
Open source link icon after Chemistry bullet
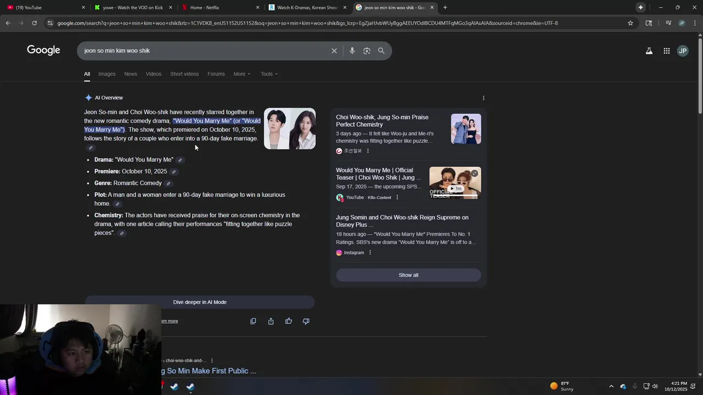point(122,233)
